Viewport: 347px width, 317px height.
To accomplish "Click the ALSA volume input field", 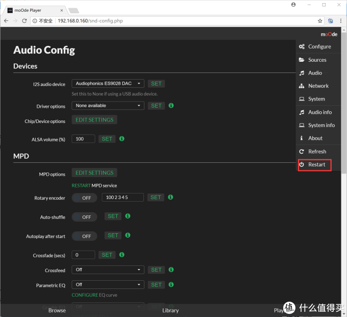I will point(83,139).
